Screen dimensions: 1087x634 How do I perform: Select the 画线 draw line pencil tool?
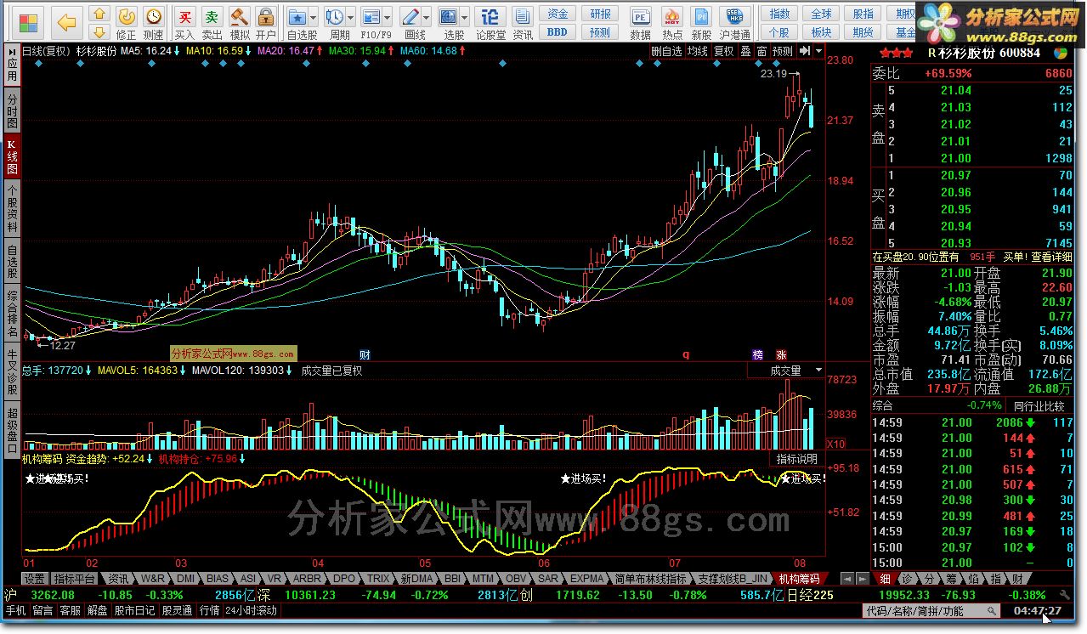click(x=410, y=17)
